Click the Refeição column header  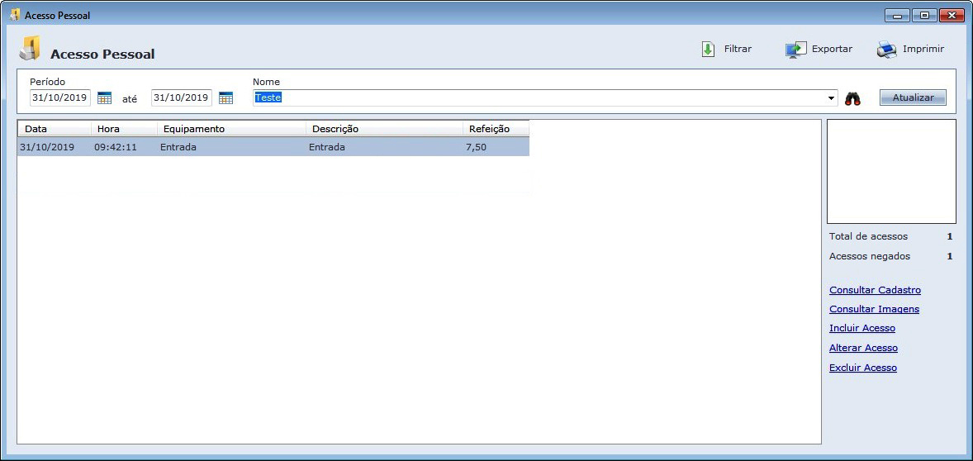coord(496,129)
